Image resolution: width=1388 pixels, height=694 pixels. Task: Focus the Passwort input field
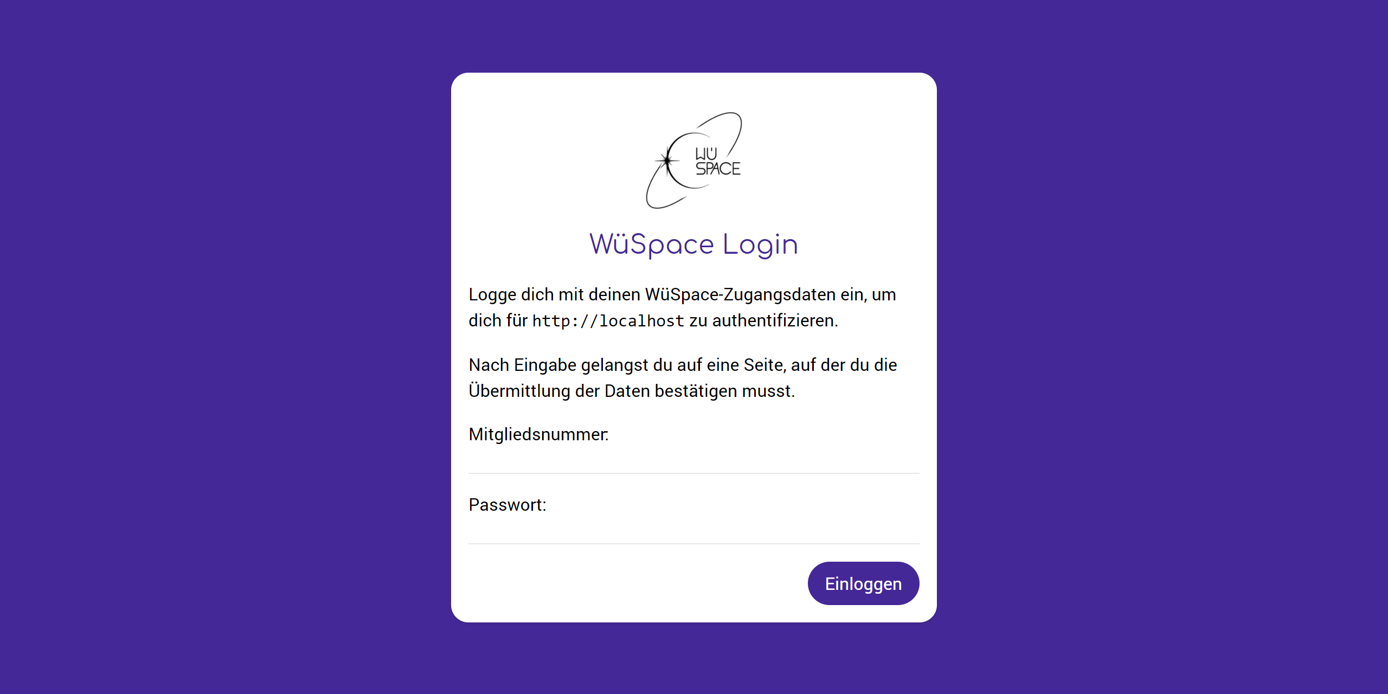[x=693, y=530]
